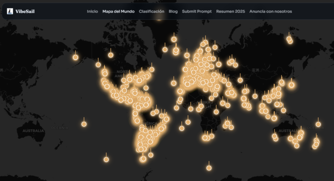This screenshot has width=334, height=181.
Task: Click the VibeSail sailboat logo icon
Action: 10,11
